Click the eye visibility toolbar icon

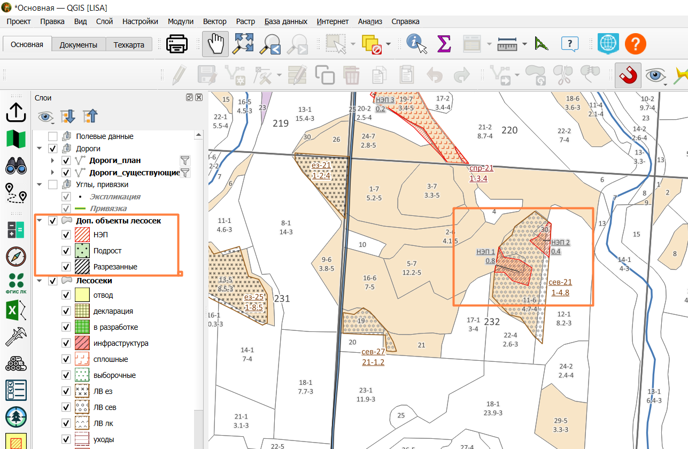click(x=655, y=75)
